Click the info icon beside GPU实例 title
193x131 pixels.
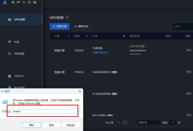coord(67,18)
